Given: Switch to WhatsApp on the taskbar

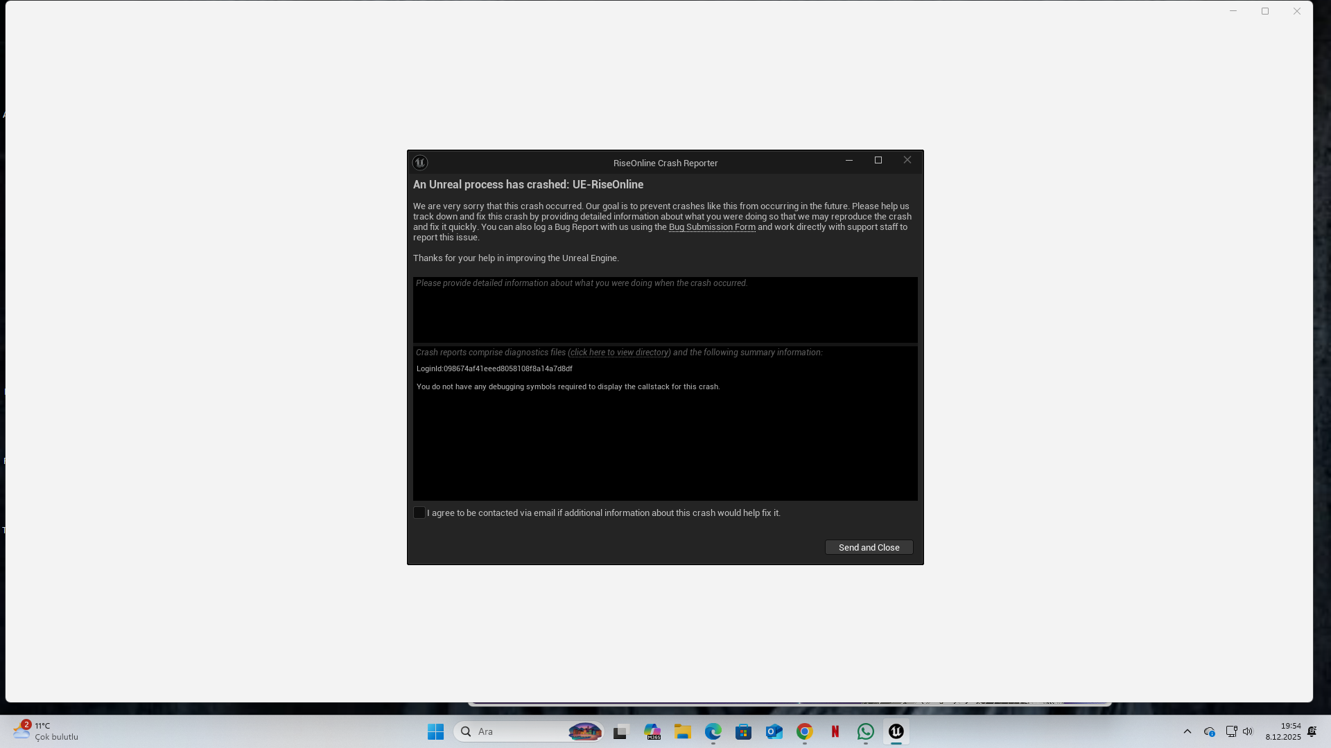Looking at the screenshot, I should (866, 731).
